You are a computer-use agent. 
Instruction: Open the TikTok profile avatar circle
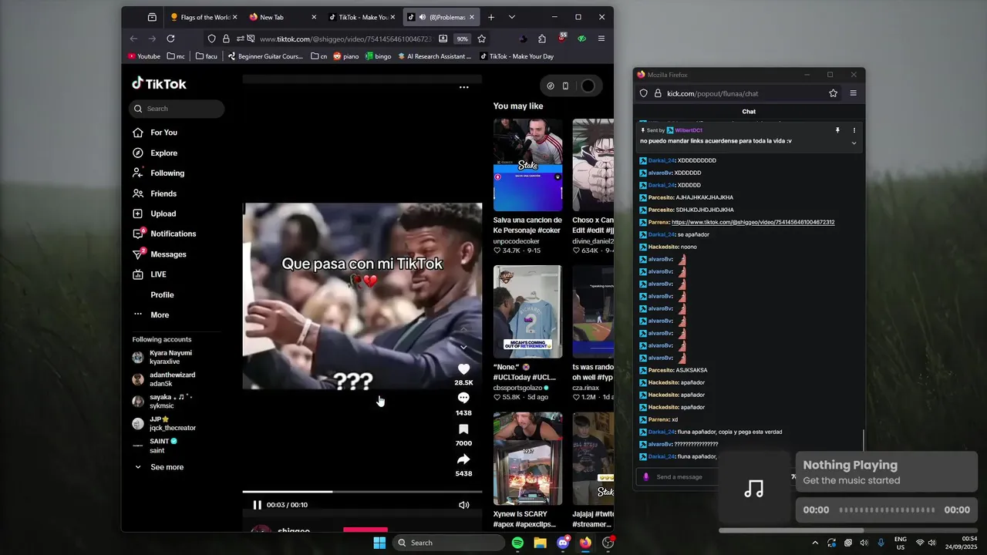point(588,86)
